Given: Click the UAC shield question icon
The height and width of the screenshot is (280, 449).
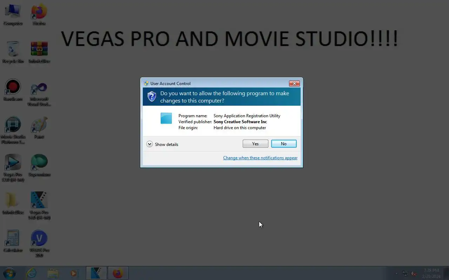Looking at the screenshot, I should (x=152, y=97).
